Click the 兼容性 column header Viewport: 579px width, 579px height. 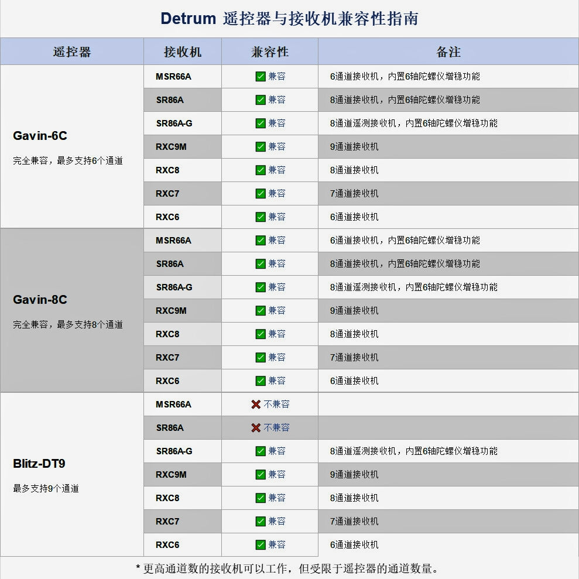[x=269, y=52]
